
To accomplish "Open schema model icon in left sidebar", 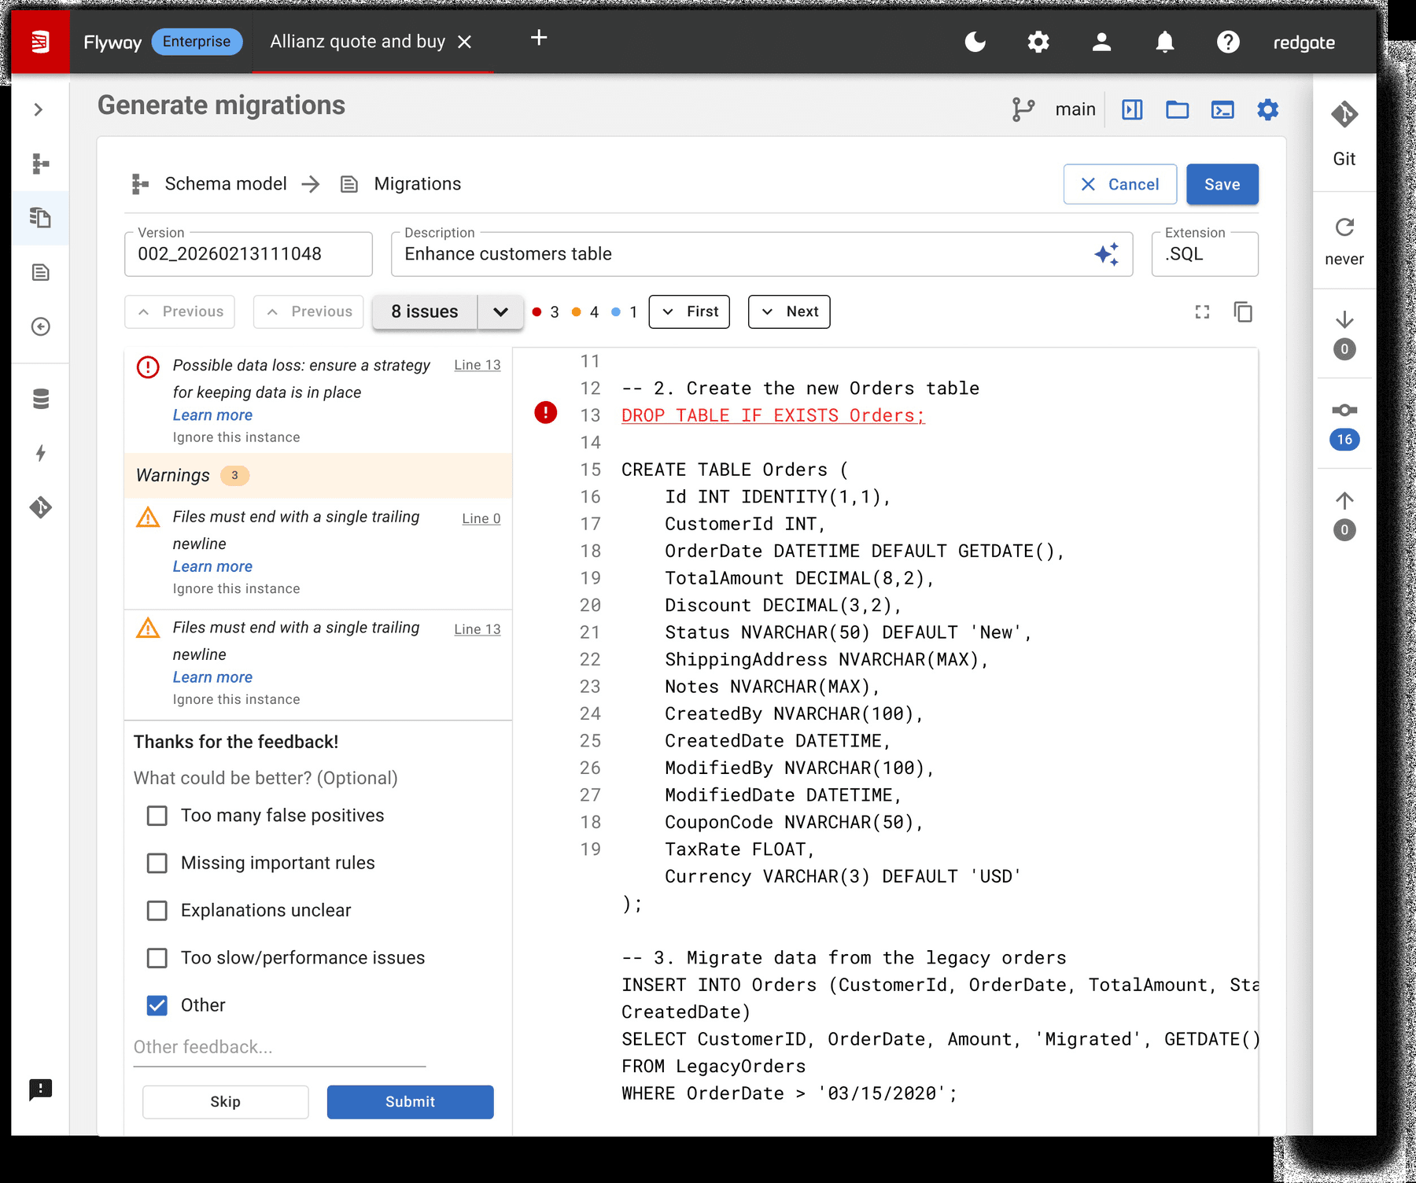I will click(40, 164).
